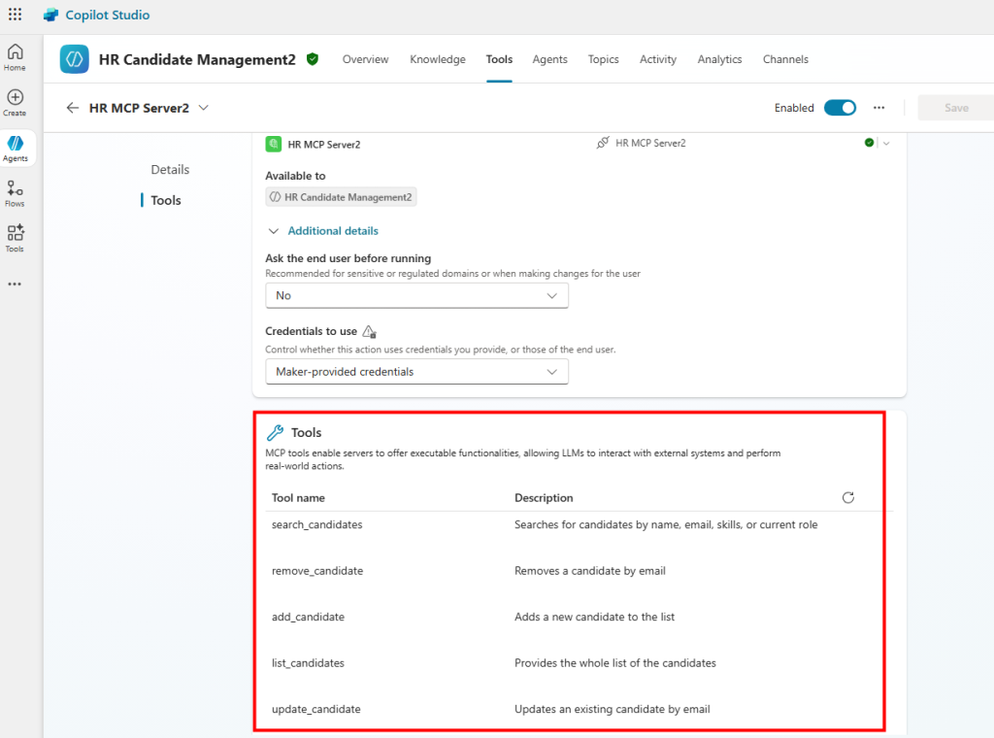Viewport: 994px width, 738px height.
Task: Switch to the Analytics tab
Action: coord(719,59)
